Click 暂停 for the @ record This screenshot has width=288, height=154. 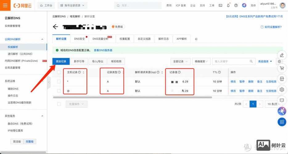click(242, 91)
